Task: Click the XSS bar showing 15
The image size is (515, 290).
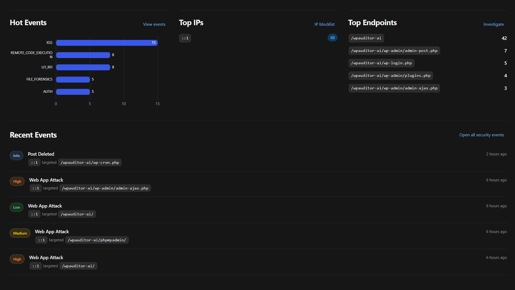Action: 107,43
